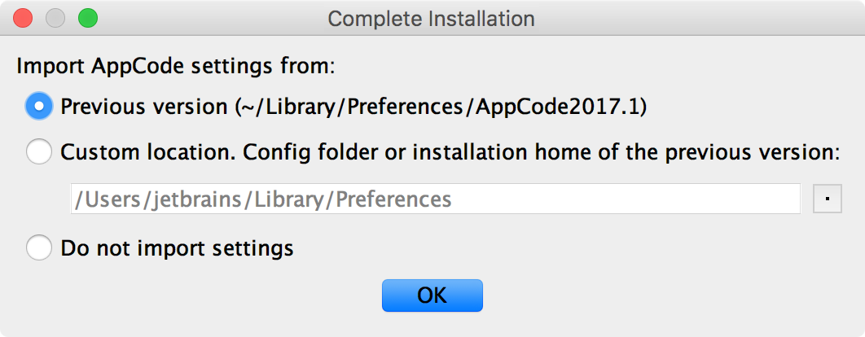This screenshot has width=865, height=337.
Task: Select the "Previous version" radio button
Action: click(40, 107)
